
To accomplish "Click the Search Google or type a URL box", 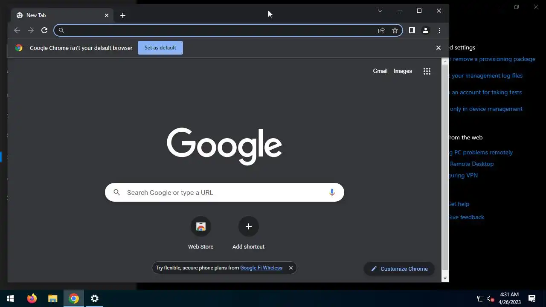I will point(224,192).
